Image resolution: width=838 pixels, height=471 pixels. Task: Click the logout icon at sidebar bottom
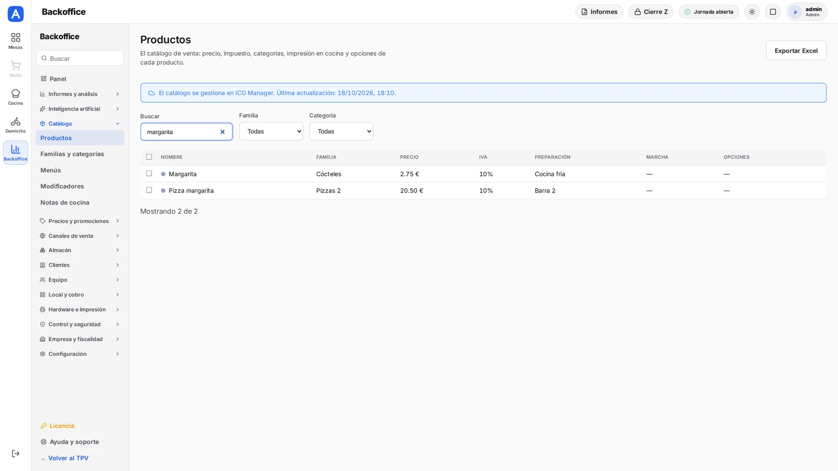tap(15, 454)
